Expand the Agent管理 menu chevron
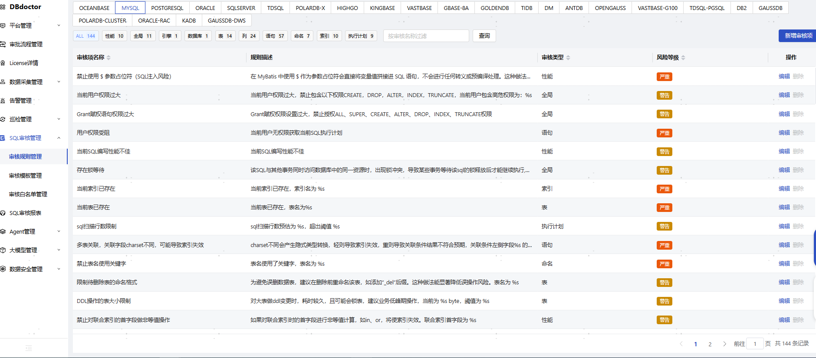The width and height of the screenshot is (816, 358). point(59,231)
